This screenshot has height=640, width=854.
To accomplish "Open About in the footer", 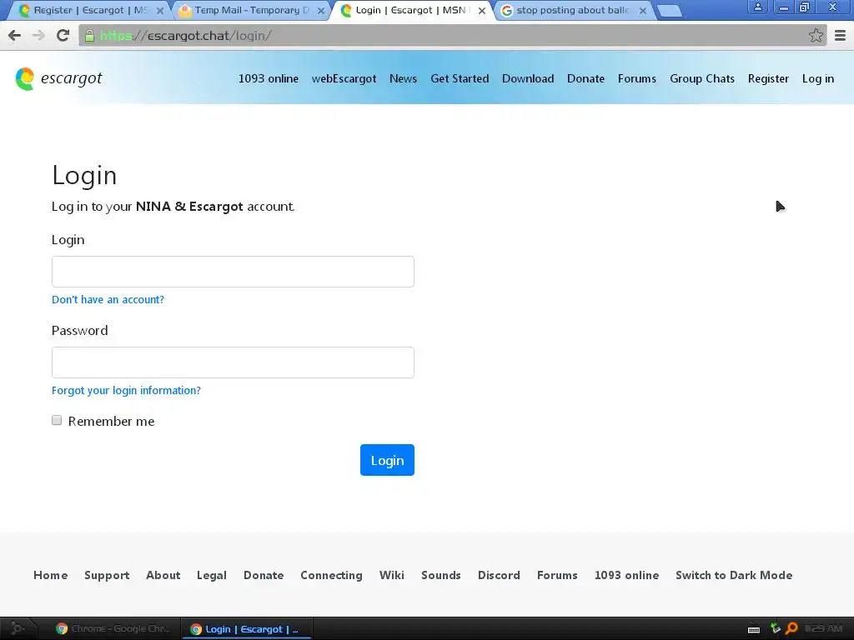I will 163,575.
